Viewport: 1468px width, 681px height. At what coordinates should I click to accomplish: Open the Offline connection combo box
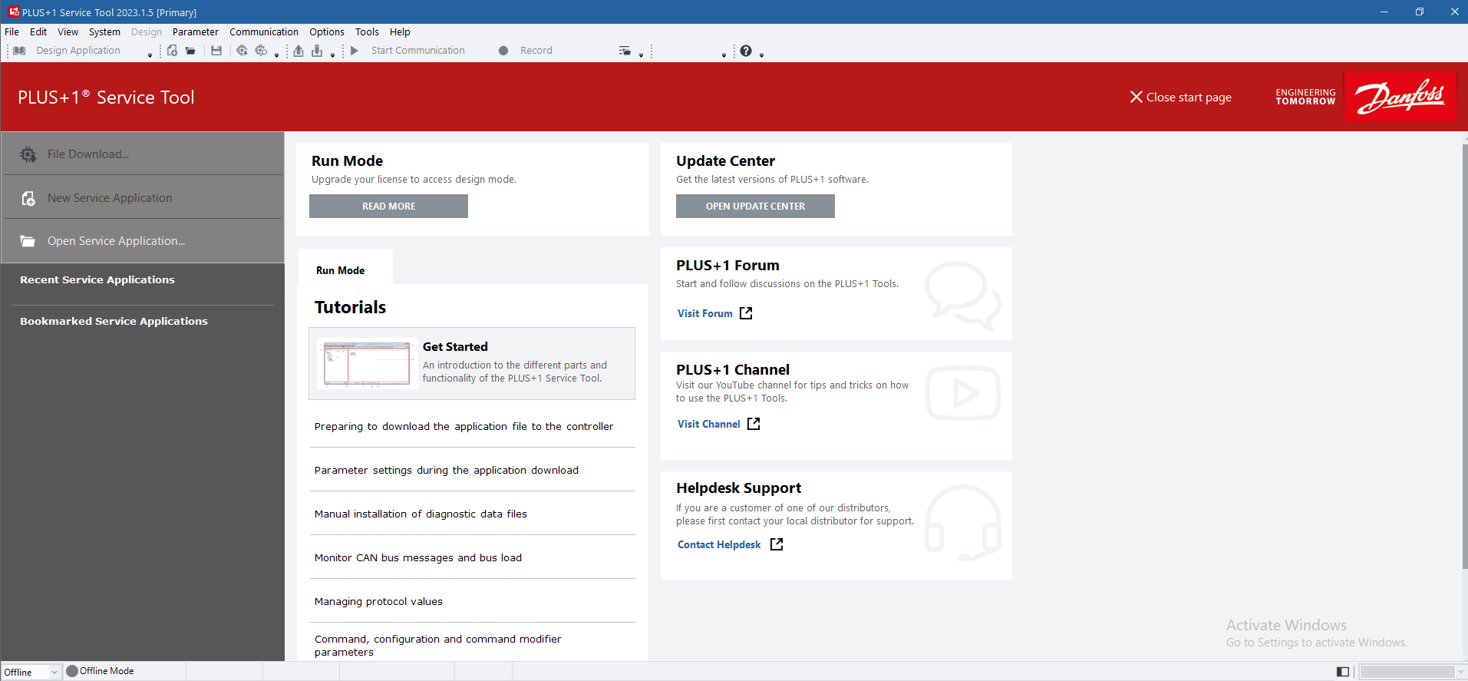click(31, 672)
